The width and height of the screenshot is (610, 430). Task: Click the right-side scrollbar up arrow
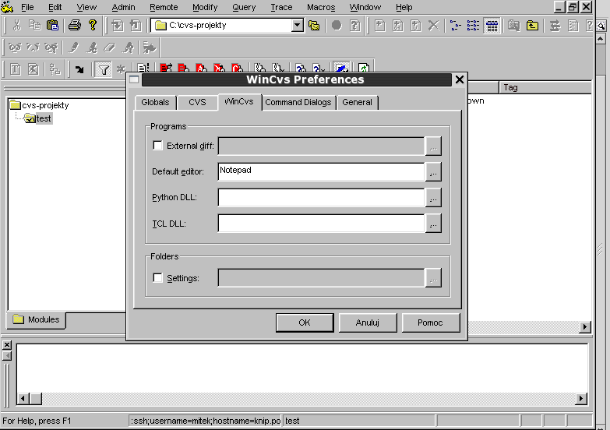coord(601,39)
